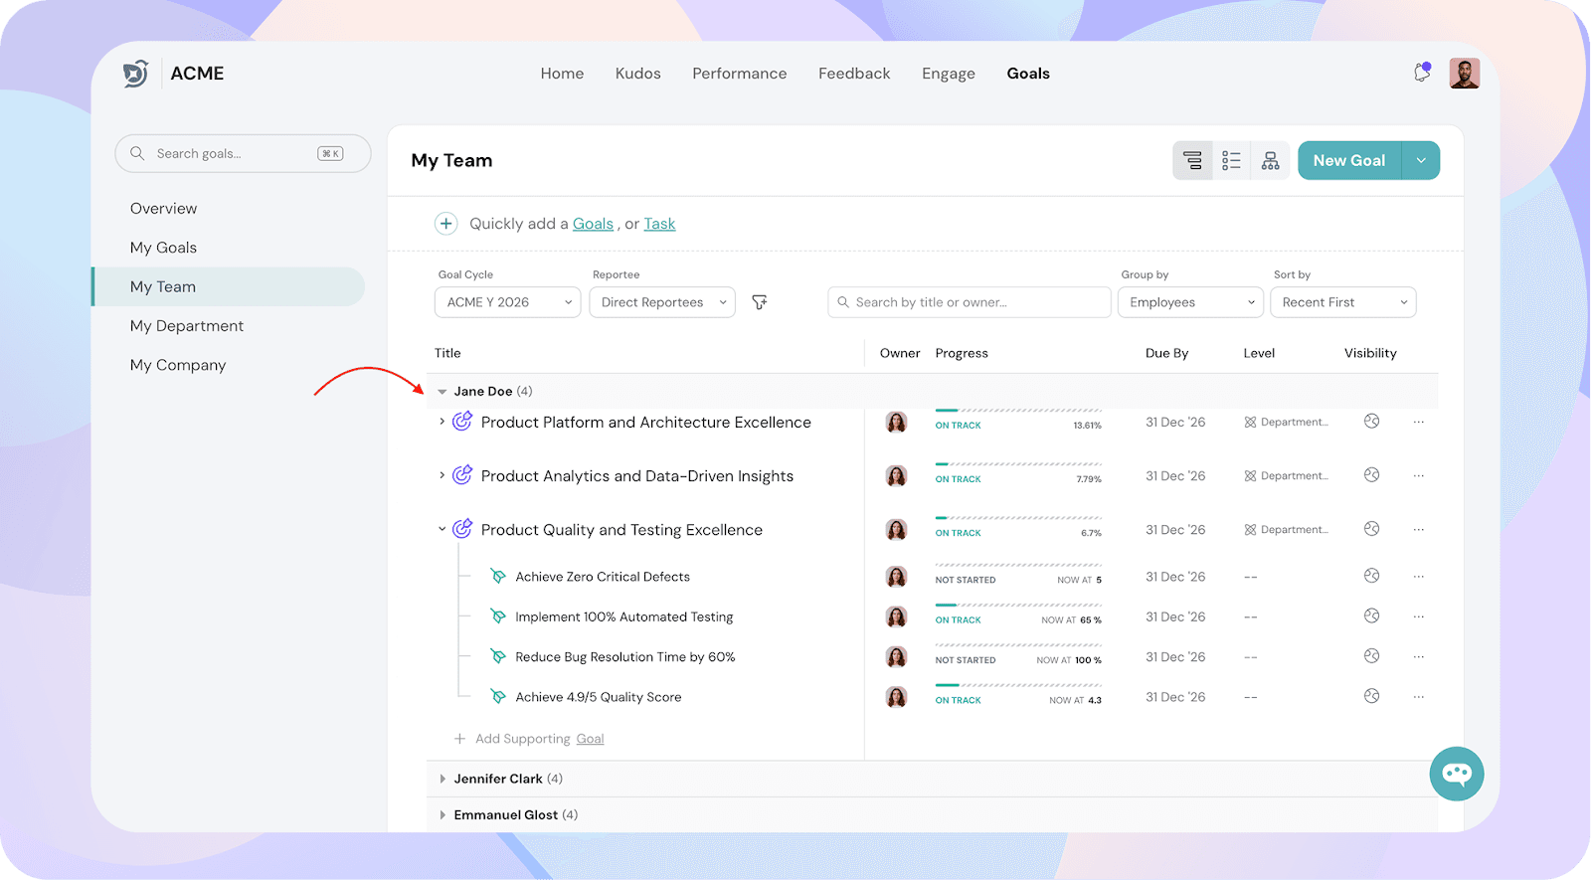Open the user profile avatar menu
The width and height of the screenshot is (1591, 880).
[x=1464, y=74]
